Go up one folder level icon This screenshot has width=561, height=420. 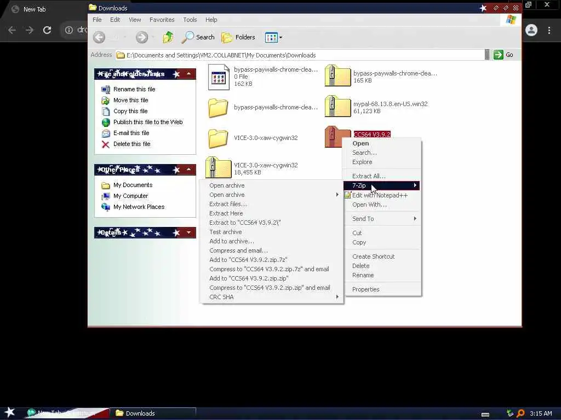point(168,37)
